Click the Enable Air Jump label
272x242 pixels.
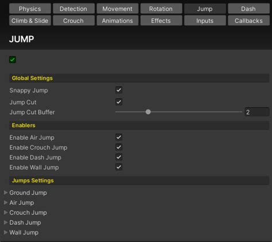click(32, 138)
